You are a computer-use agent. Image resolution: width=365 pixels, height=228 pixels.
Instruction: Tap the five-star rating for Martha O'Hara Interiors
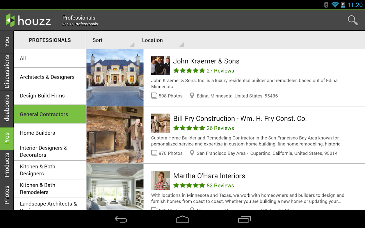[x=189, y=185]
